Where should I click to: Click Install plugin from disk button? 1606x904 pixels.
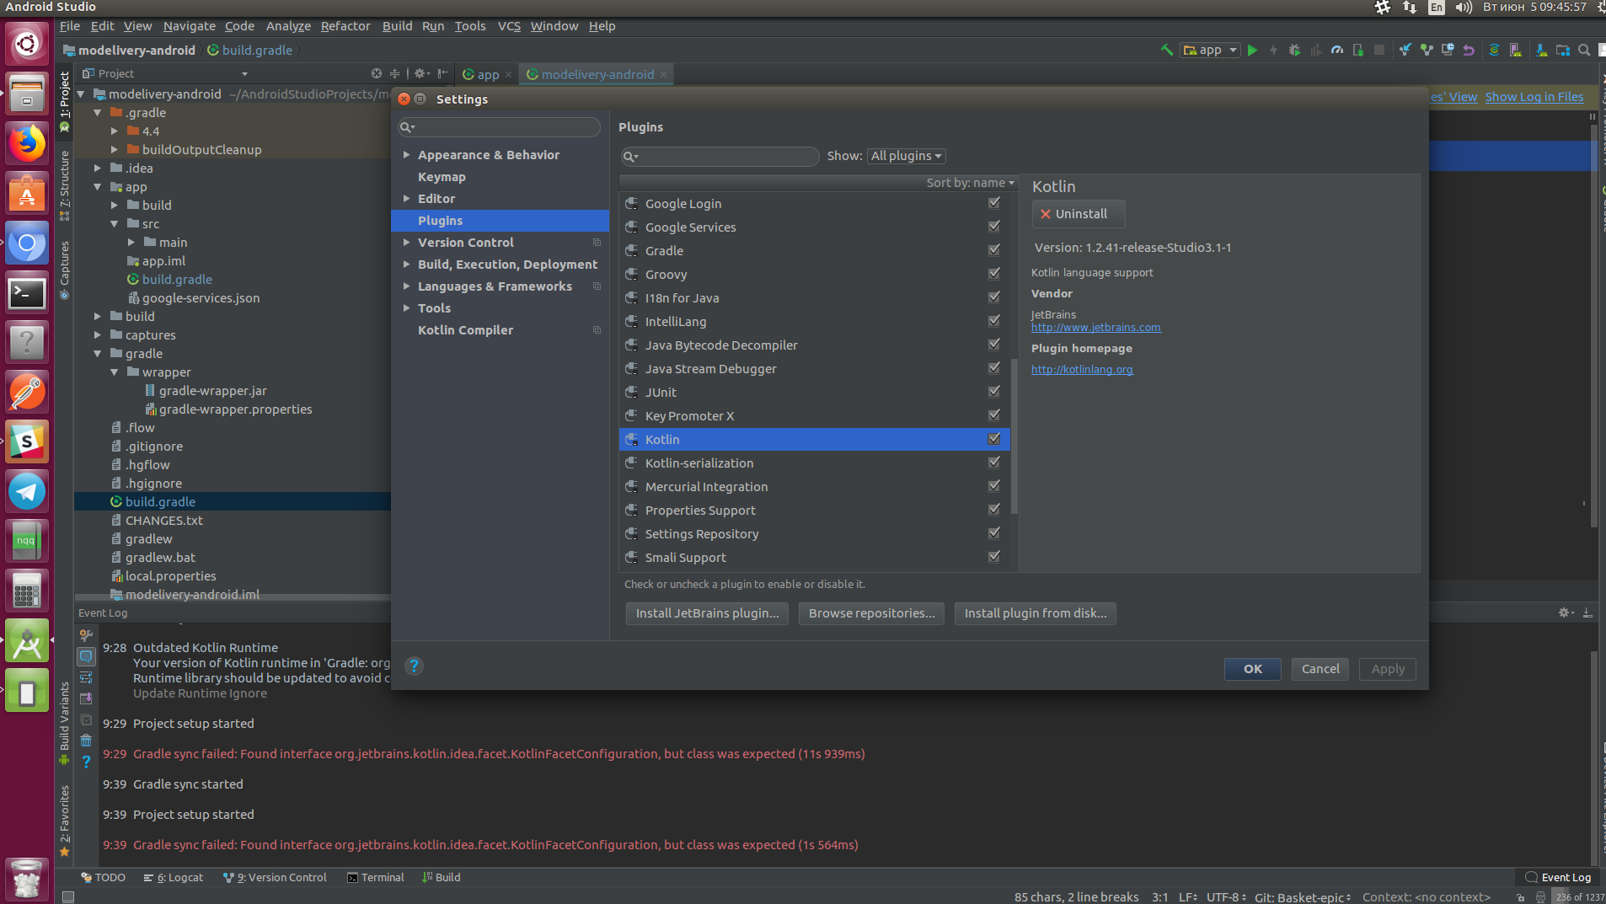coord(1035,613)
